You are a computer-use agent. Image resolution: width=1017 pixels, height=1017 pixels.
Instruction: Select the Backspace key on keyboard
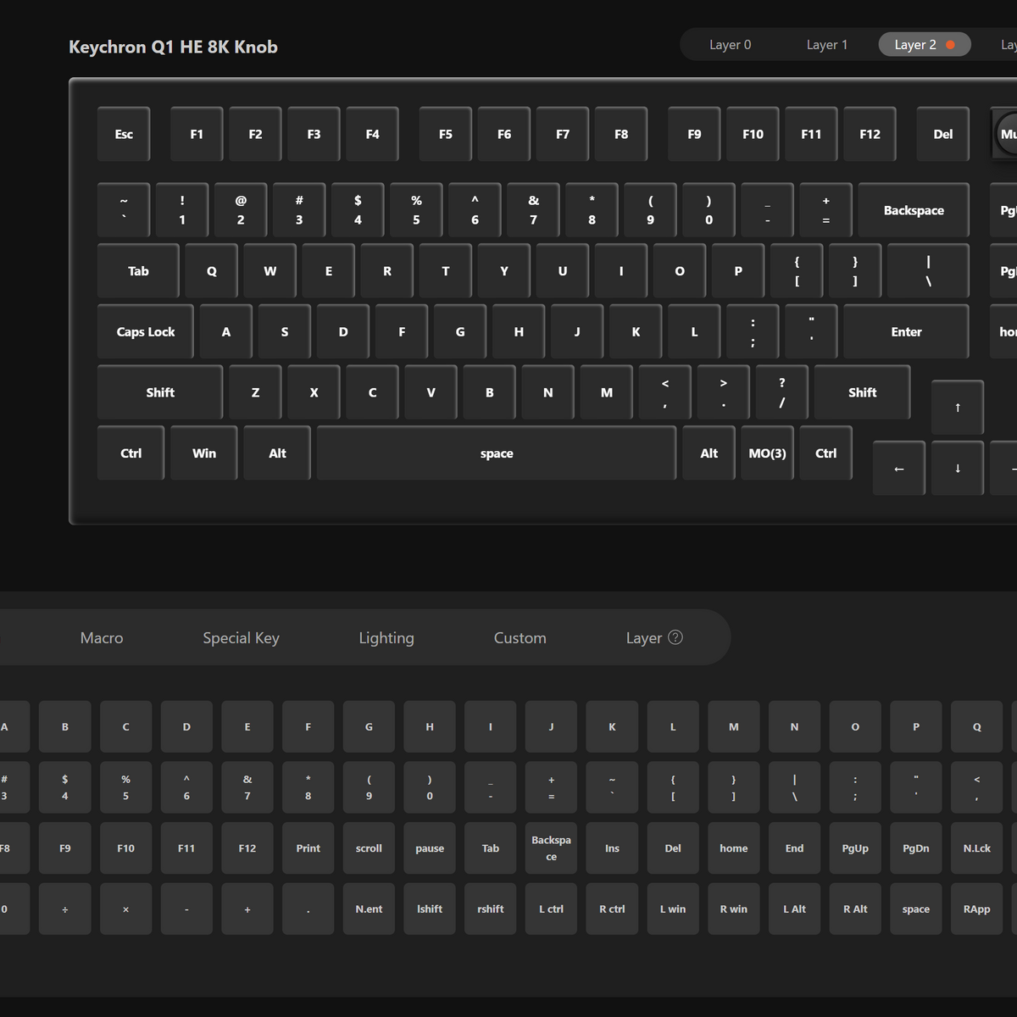[913, 210]
